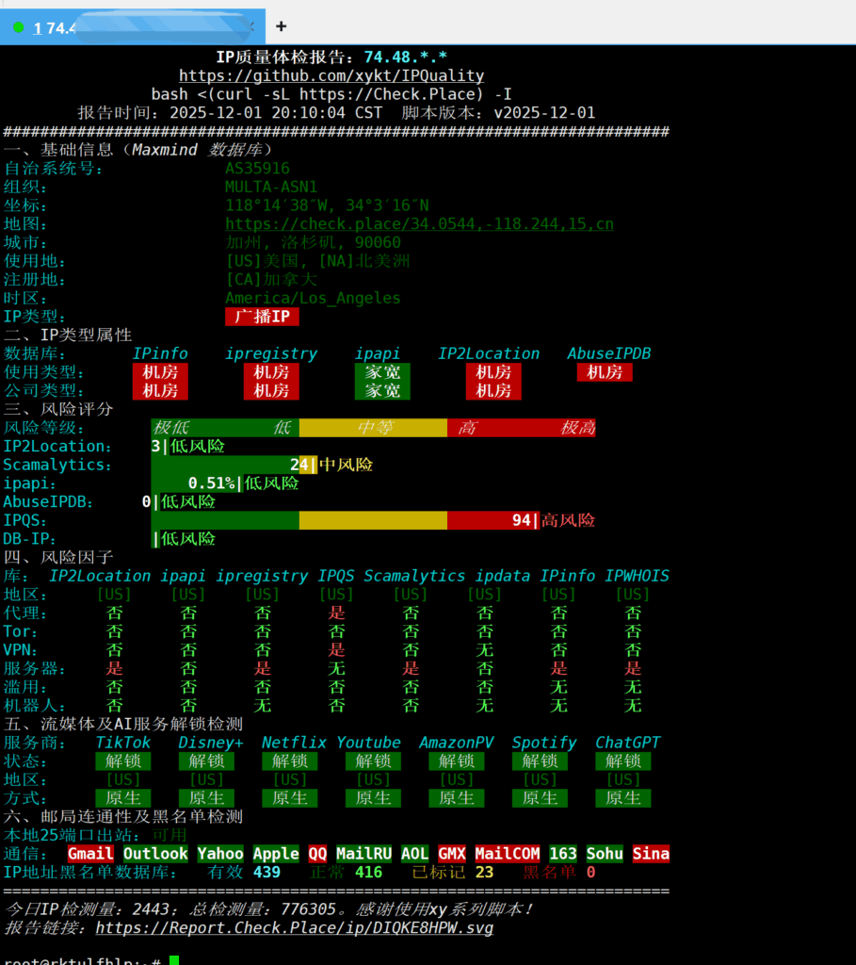Viewport: 856px width, 965px height.
Task: Click the AbuseIPDB 机房 usage type badge
Action: [605, 372]
